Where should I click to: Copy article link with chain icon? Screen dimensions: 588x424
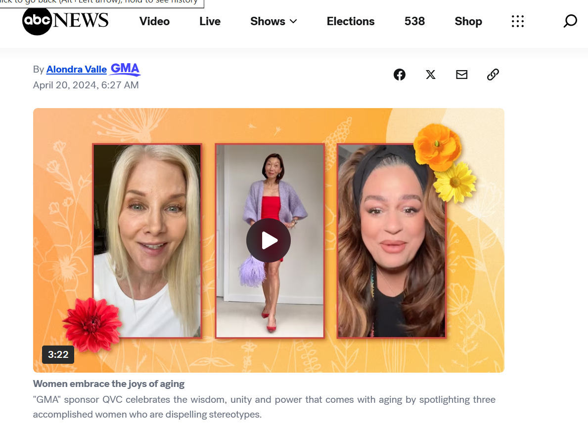493,75
